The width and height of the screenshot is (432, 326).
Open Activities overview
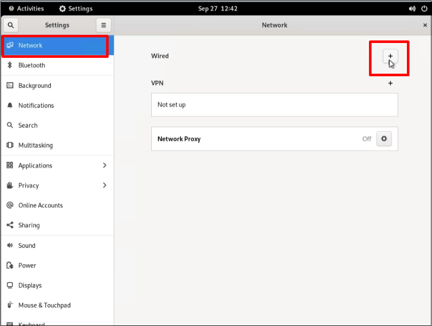click(x=26, y=9)
